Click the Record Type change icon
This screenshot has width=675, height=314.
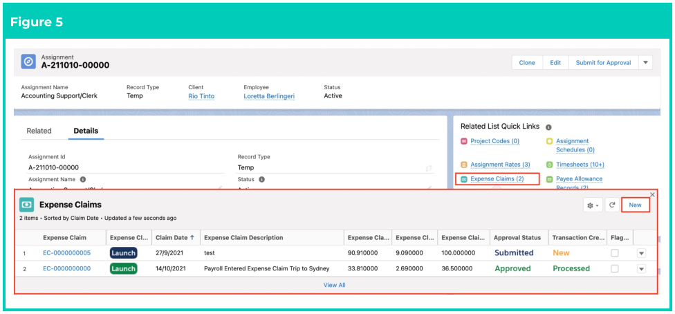pyautogui.click(x=428, y=168)
